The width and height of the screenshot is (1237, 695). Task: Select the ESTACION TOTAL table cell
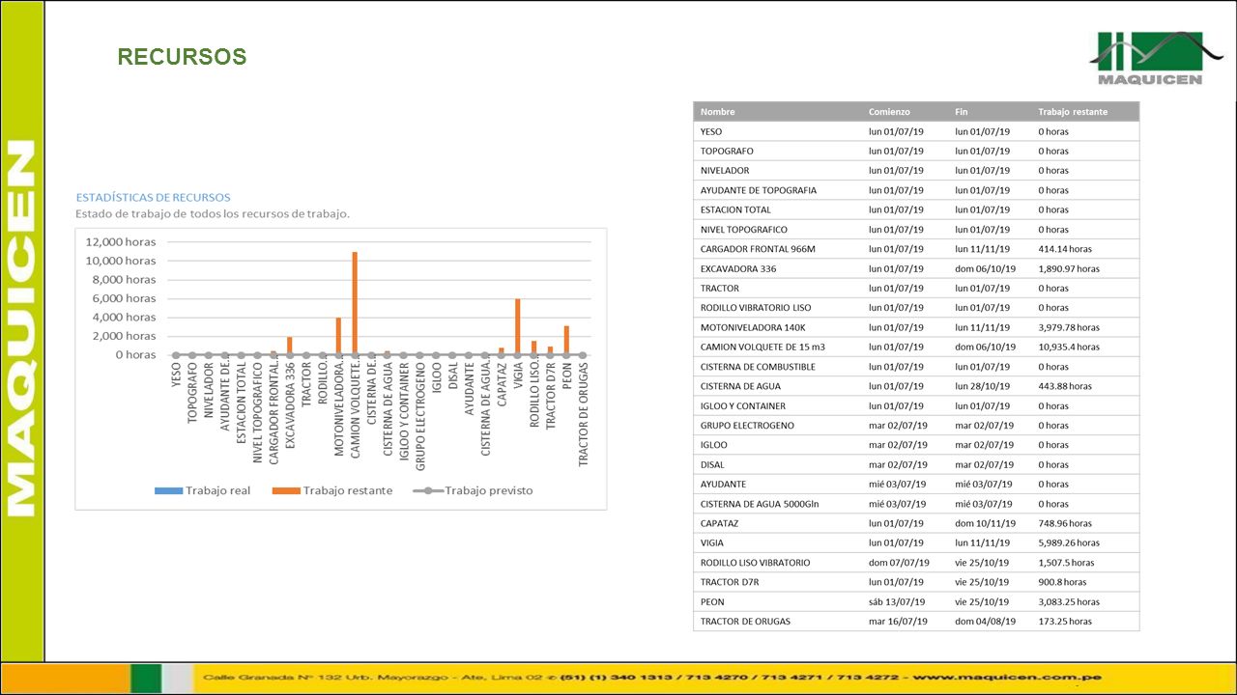click(x=735, y=209)
